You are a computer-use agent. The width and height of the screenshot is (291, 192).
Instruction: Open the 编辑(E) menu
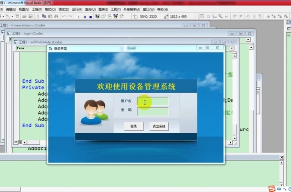(11, 9)
